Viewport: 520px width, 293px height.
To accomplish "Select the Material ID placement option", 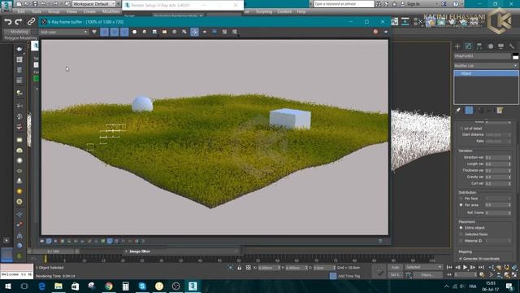I will 461,241.
